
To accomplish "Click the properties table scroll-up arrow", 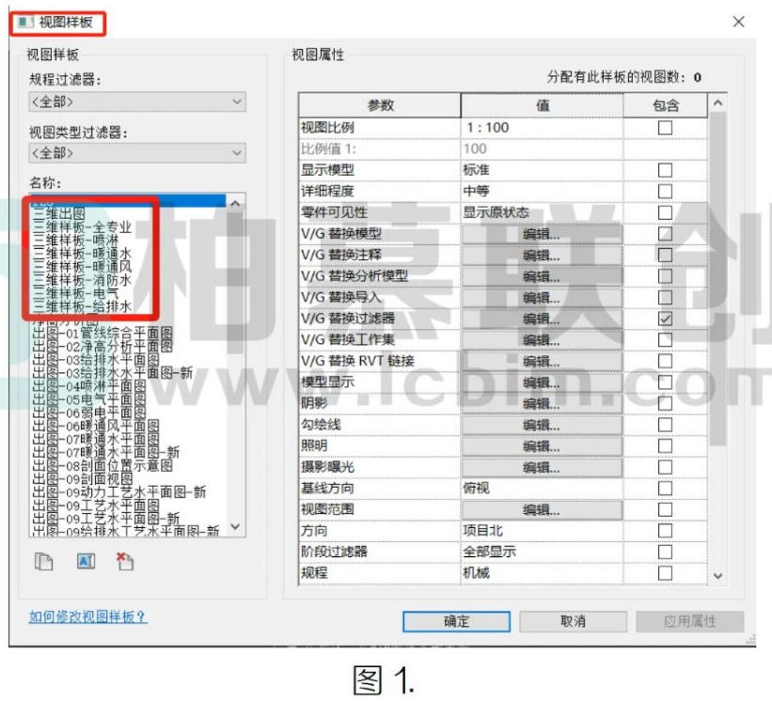I will pyautogui.click(x=717, y=103).
